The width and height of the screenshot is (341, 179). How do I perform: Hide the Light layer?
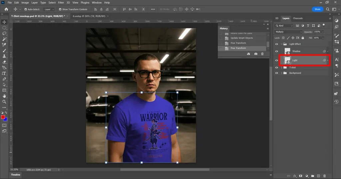pyautogui.click(x=277, y=61)
